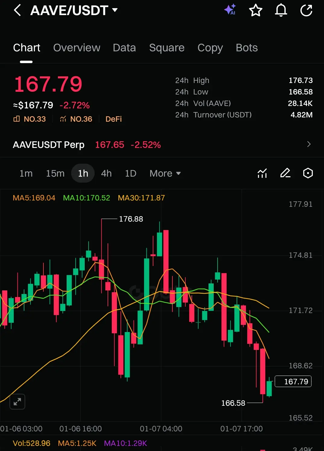Screen dimensions: 324x451
Task: Tap the 166.58 low marker label
Action: 233,403
